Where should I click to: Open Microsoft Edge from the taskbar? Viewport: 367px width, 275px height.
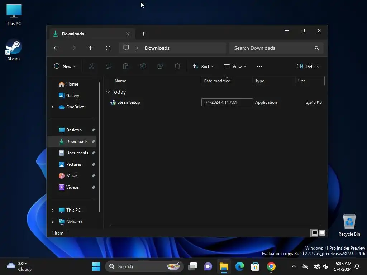click(x=239, y=266)
